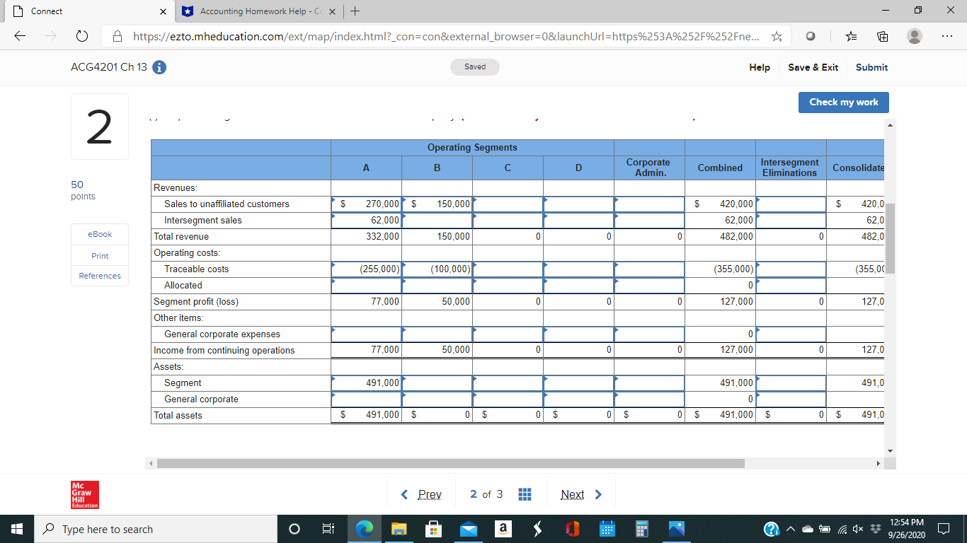This screenshot has height=543, width=967.
Task: Open the Settings and more ellipsis menu
Action: pos(946,36)
